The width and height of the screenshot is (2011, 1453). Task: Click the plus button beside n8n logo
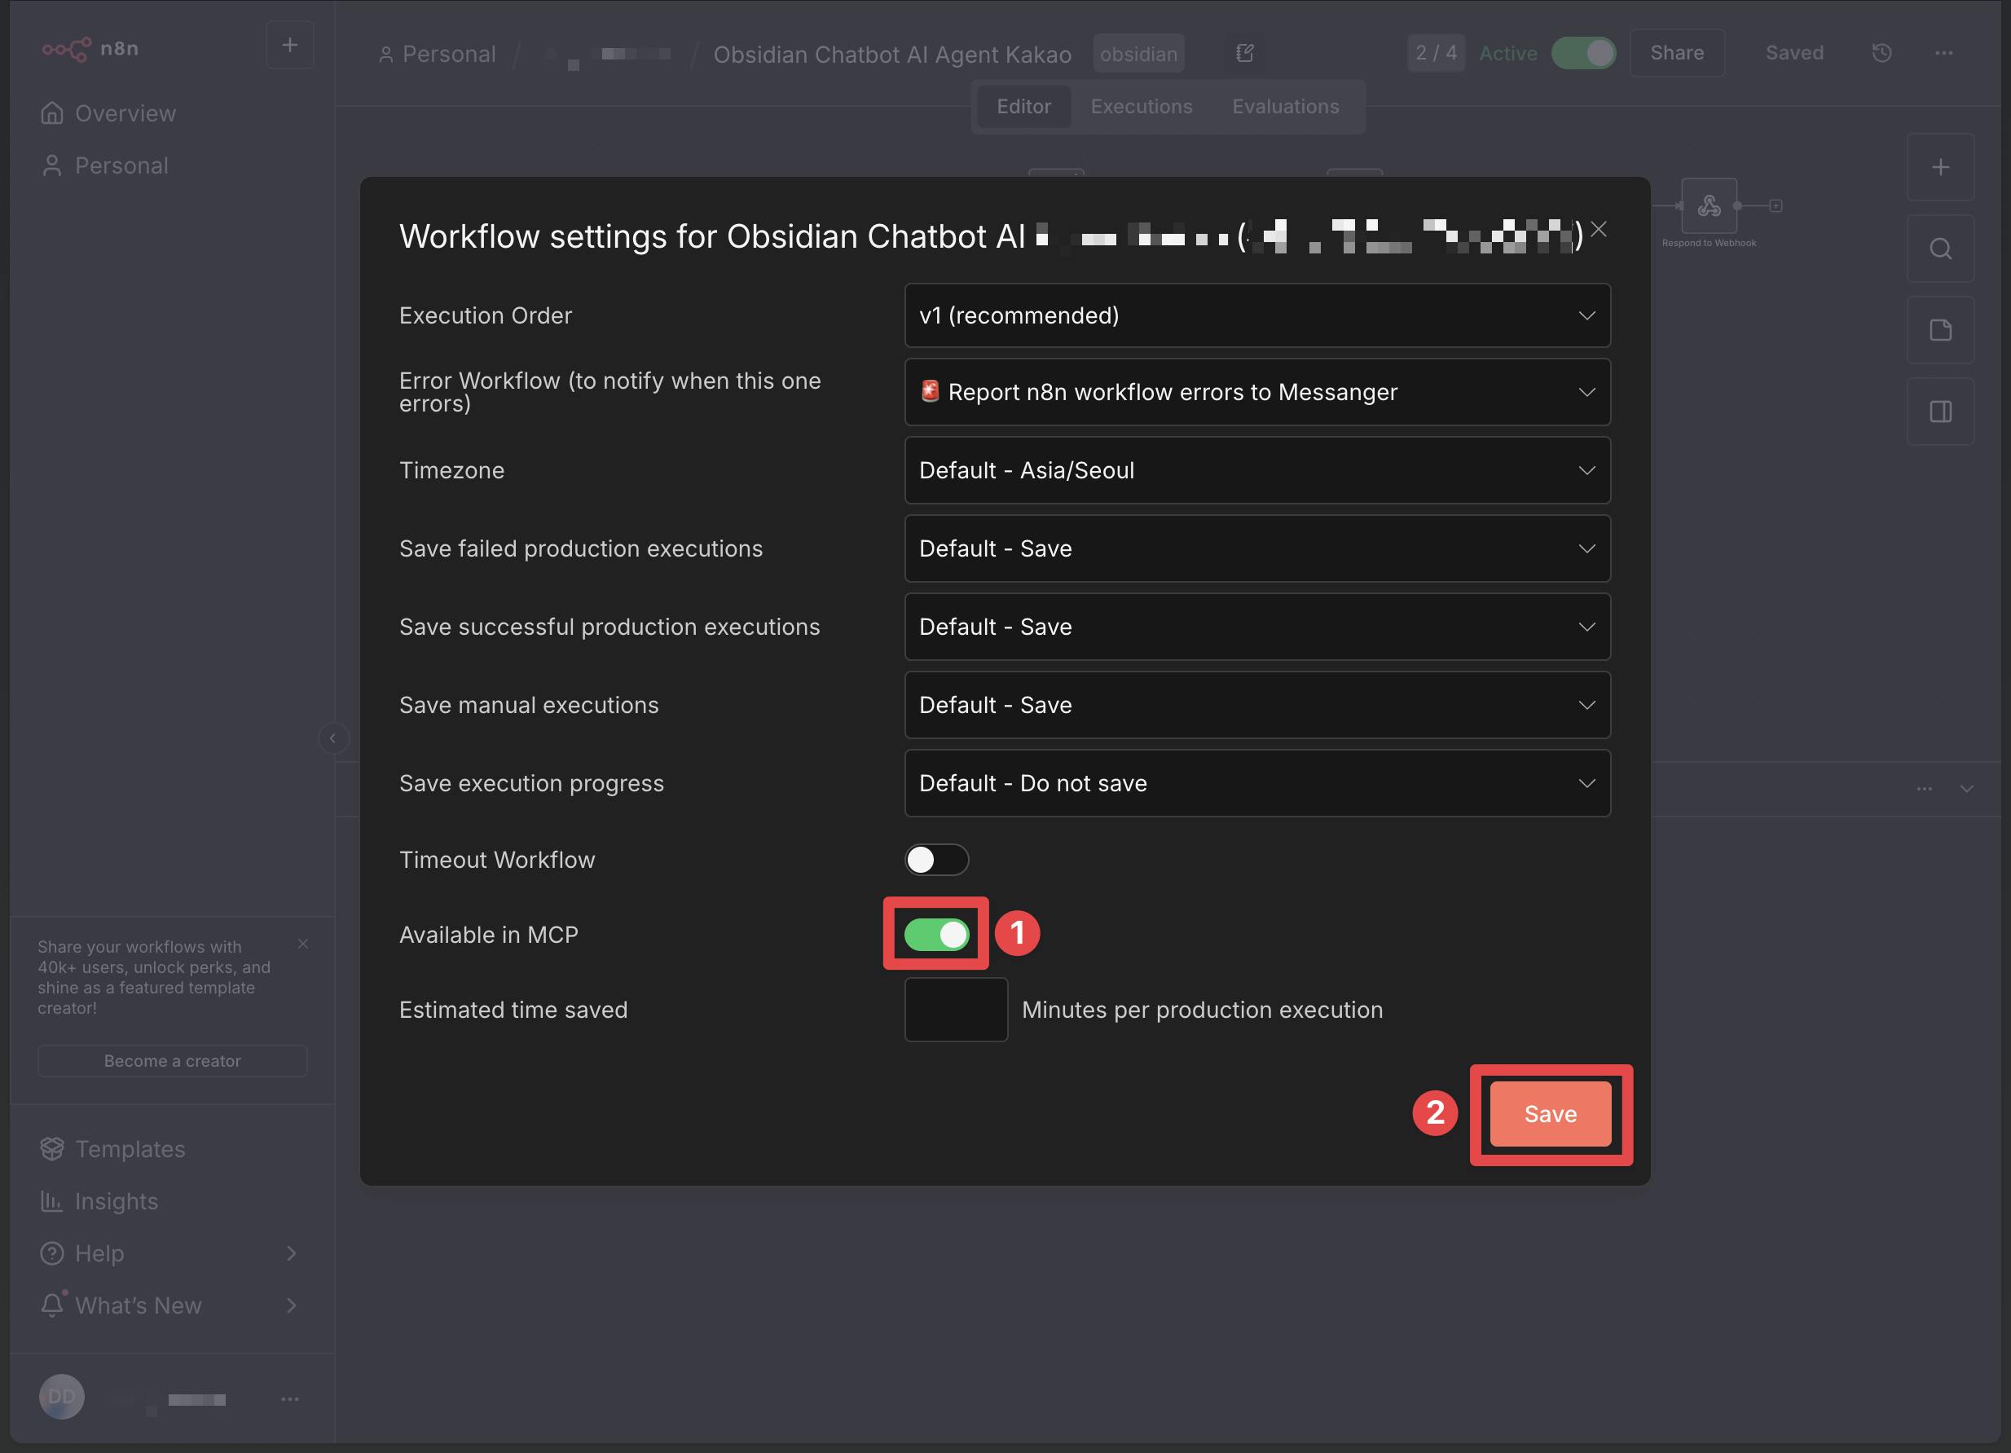(290, 45)
